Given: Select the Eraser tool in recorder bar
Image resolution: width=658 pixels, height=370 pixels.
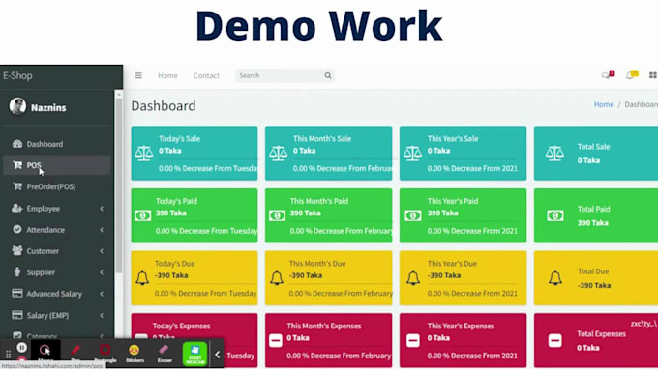Looking at the screenshot, I should (164, 354).
